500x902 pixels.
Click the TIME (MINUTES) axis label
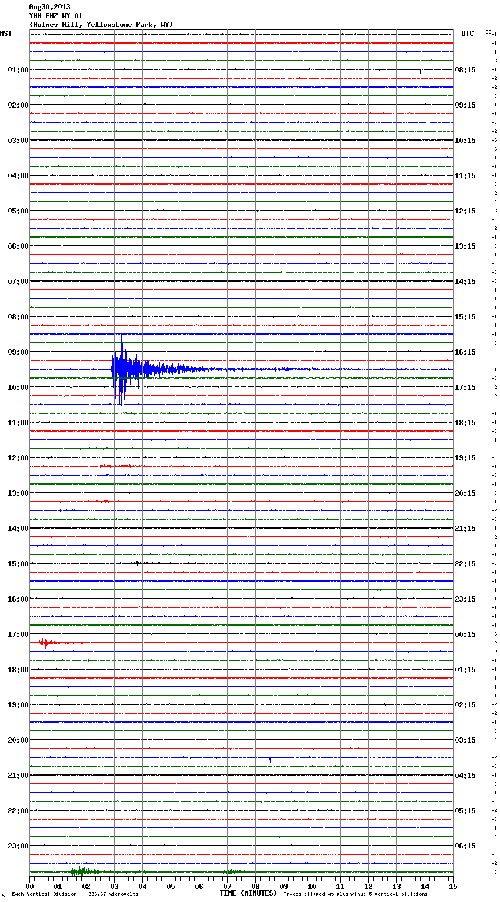(248, 893)
